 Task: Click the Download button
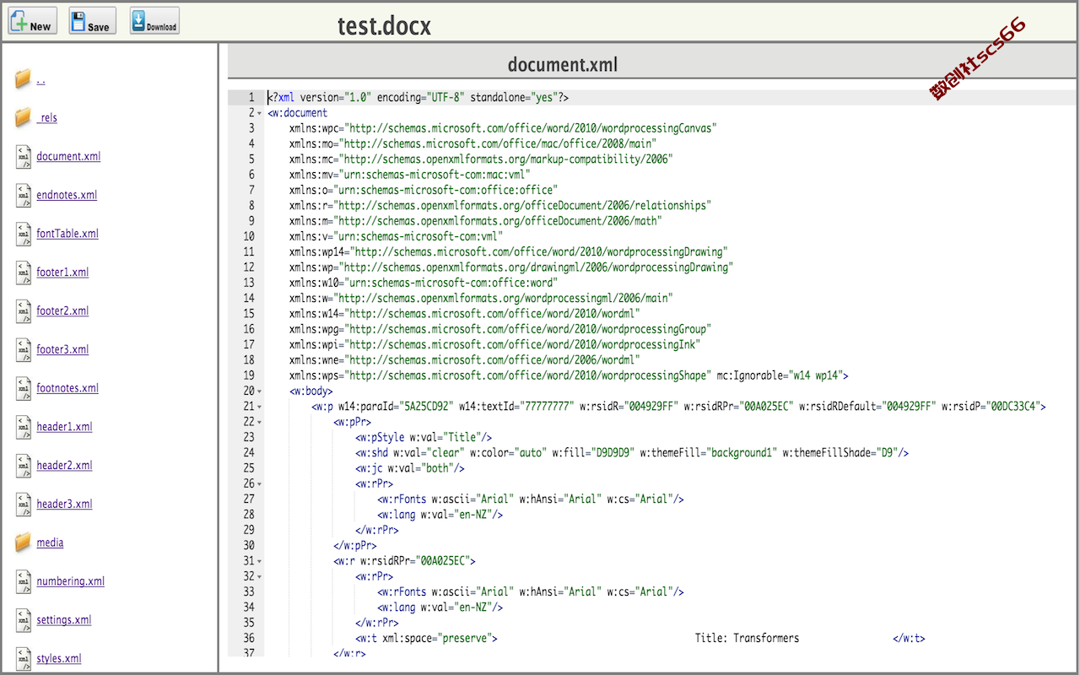coord(154,21)
